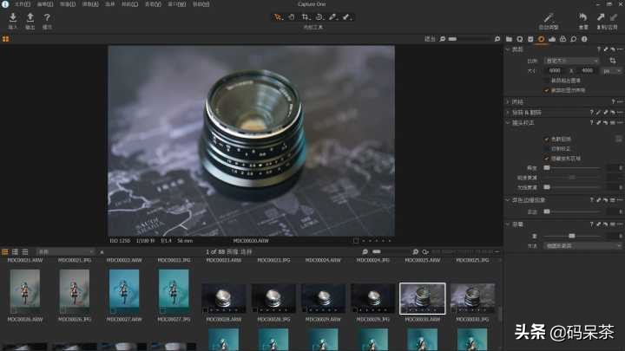Click the 导入 import icon
The width and height of the screenshot is (625, 351).
(x=12, y=17)
